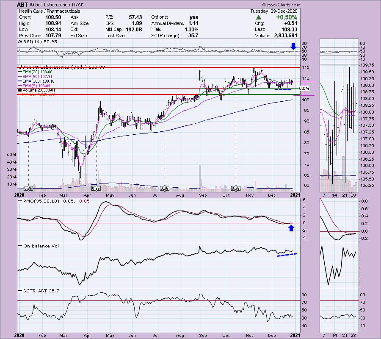Click the EMA(20) 108.06 legend entry

click(x=35, y=72)
